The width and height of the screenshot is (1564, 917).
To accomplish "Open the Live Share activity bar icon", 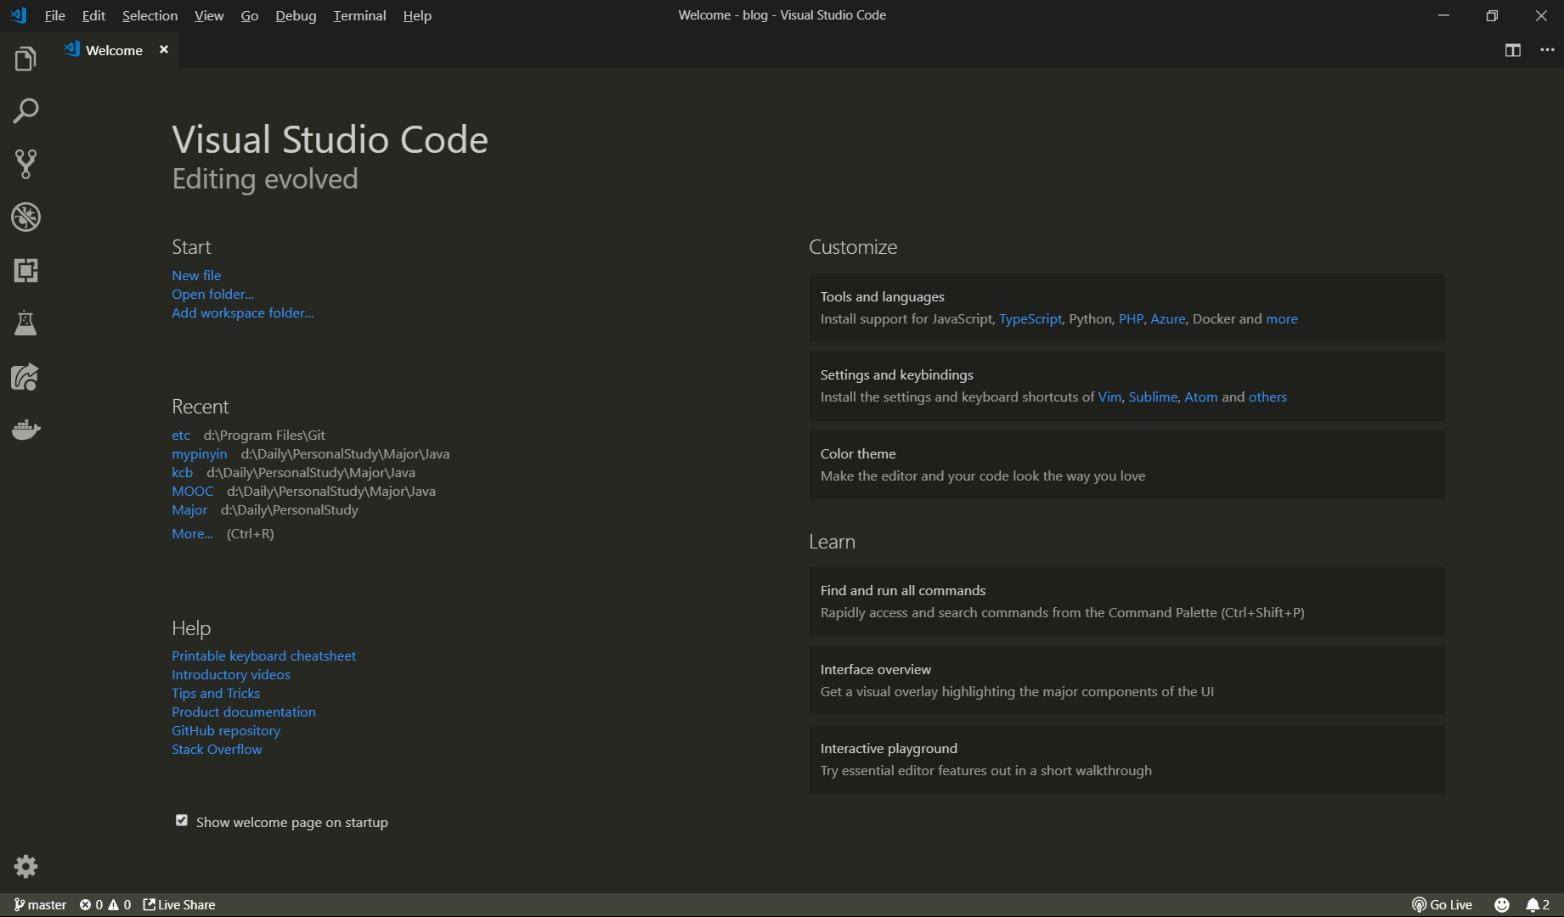I will point(25,376).
